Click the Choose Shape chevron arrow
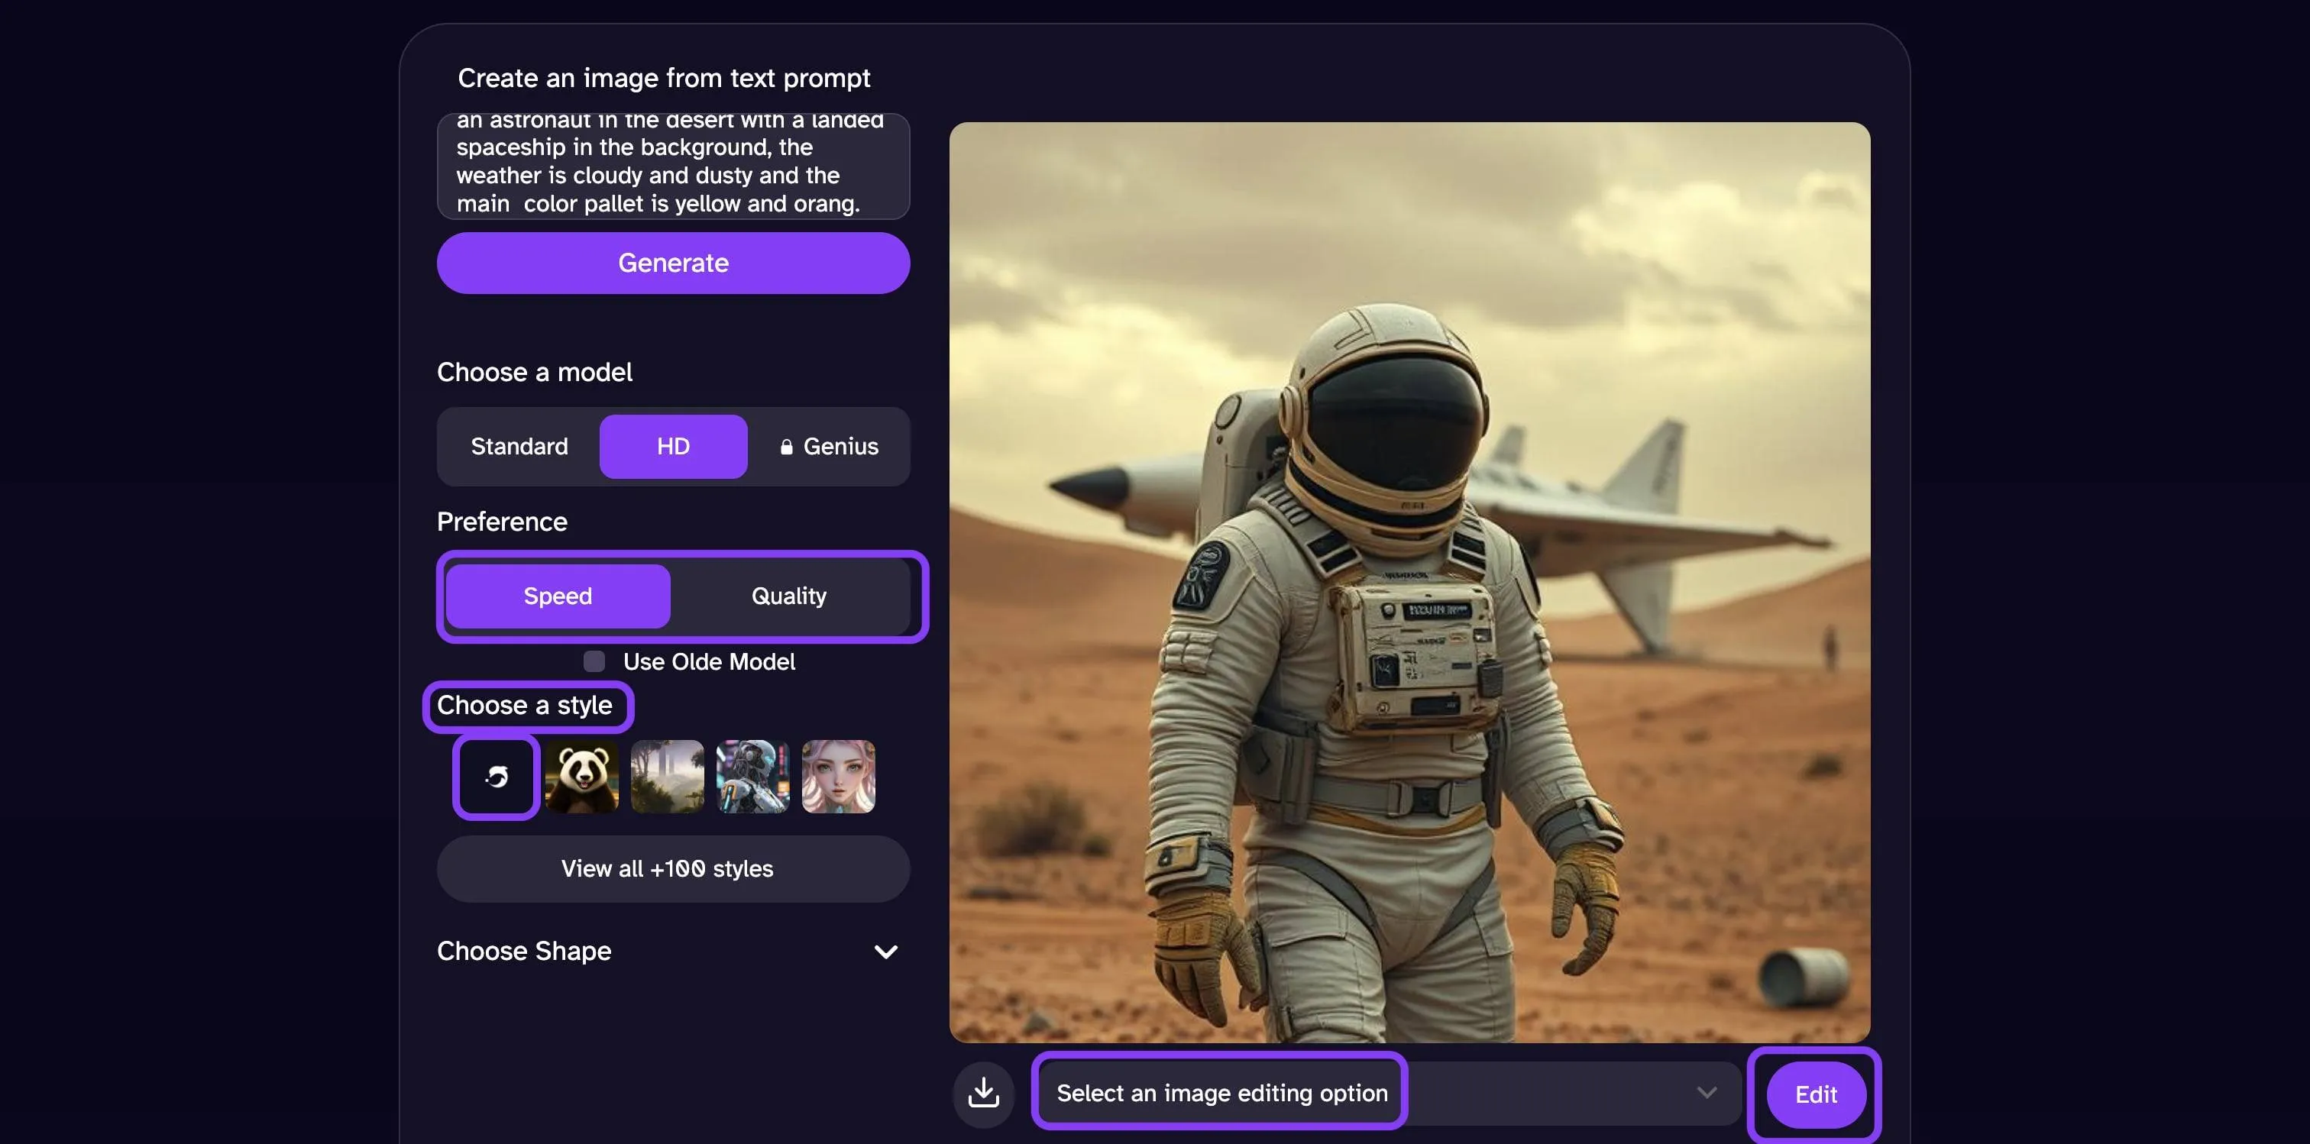The height and width of the screenshot is (1144, 2310). click(886, 952)
